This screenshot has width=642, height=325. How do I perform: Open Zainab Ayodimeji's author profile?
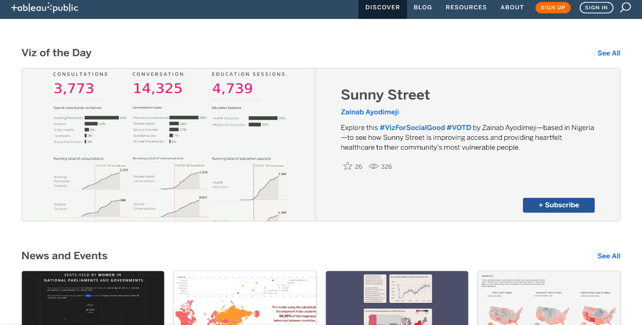pos(369,112)
